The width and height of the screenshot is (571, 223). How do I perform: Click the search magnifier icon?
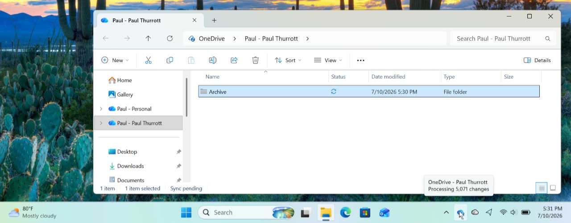click(x=547, y=39)
